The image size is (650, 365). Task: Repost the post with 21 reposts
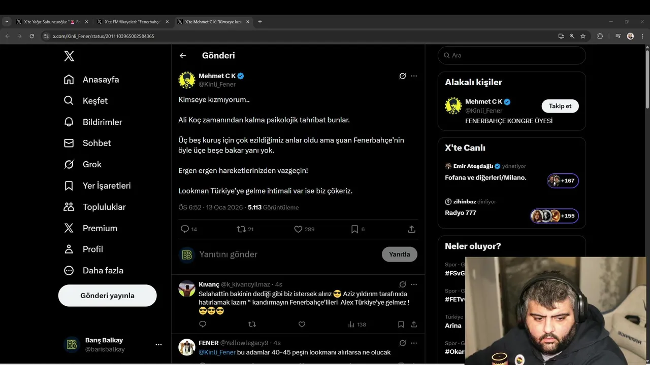pyautogui.click(x=245, y=229)
